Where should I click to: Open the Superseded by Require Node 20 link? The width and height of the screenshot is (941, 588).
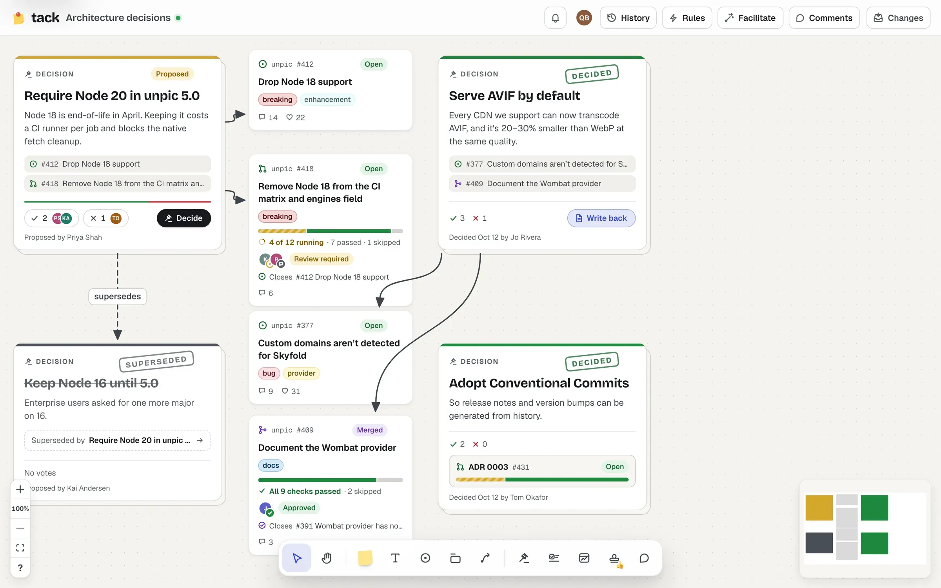[117, 440]
